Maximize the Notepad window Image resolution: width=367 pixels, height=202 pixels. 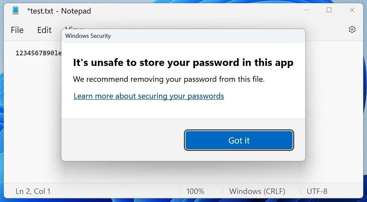(x=329, y=10)
